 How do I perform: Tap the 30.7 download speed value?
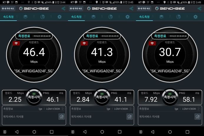[x=170, y=52]
